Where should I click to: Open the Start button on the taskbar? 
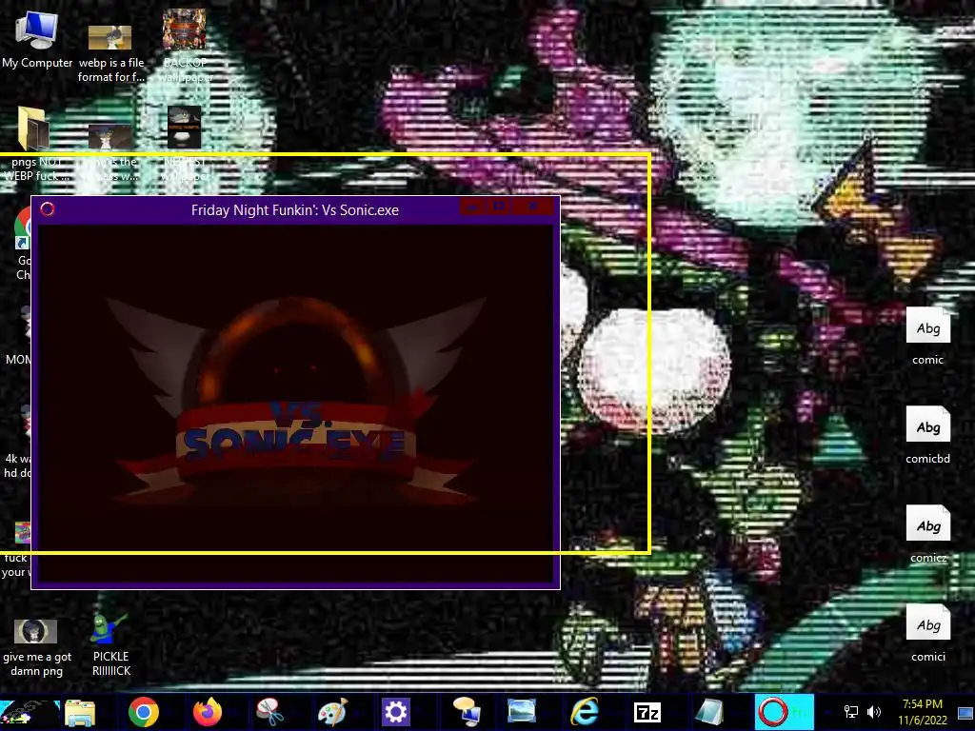(x=30, y=712)
